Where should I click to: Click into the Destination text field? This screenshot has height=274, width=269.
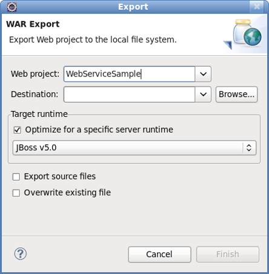(x=129, y=95)
